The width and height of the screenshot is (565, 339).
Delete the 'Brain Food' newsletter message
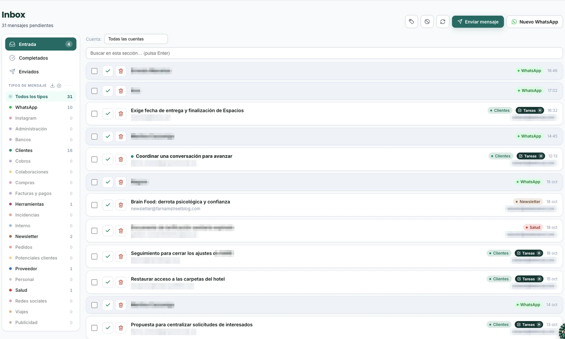click(121, 205)
